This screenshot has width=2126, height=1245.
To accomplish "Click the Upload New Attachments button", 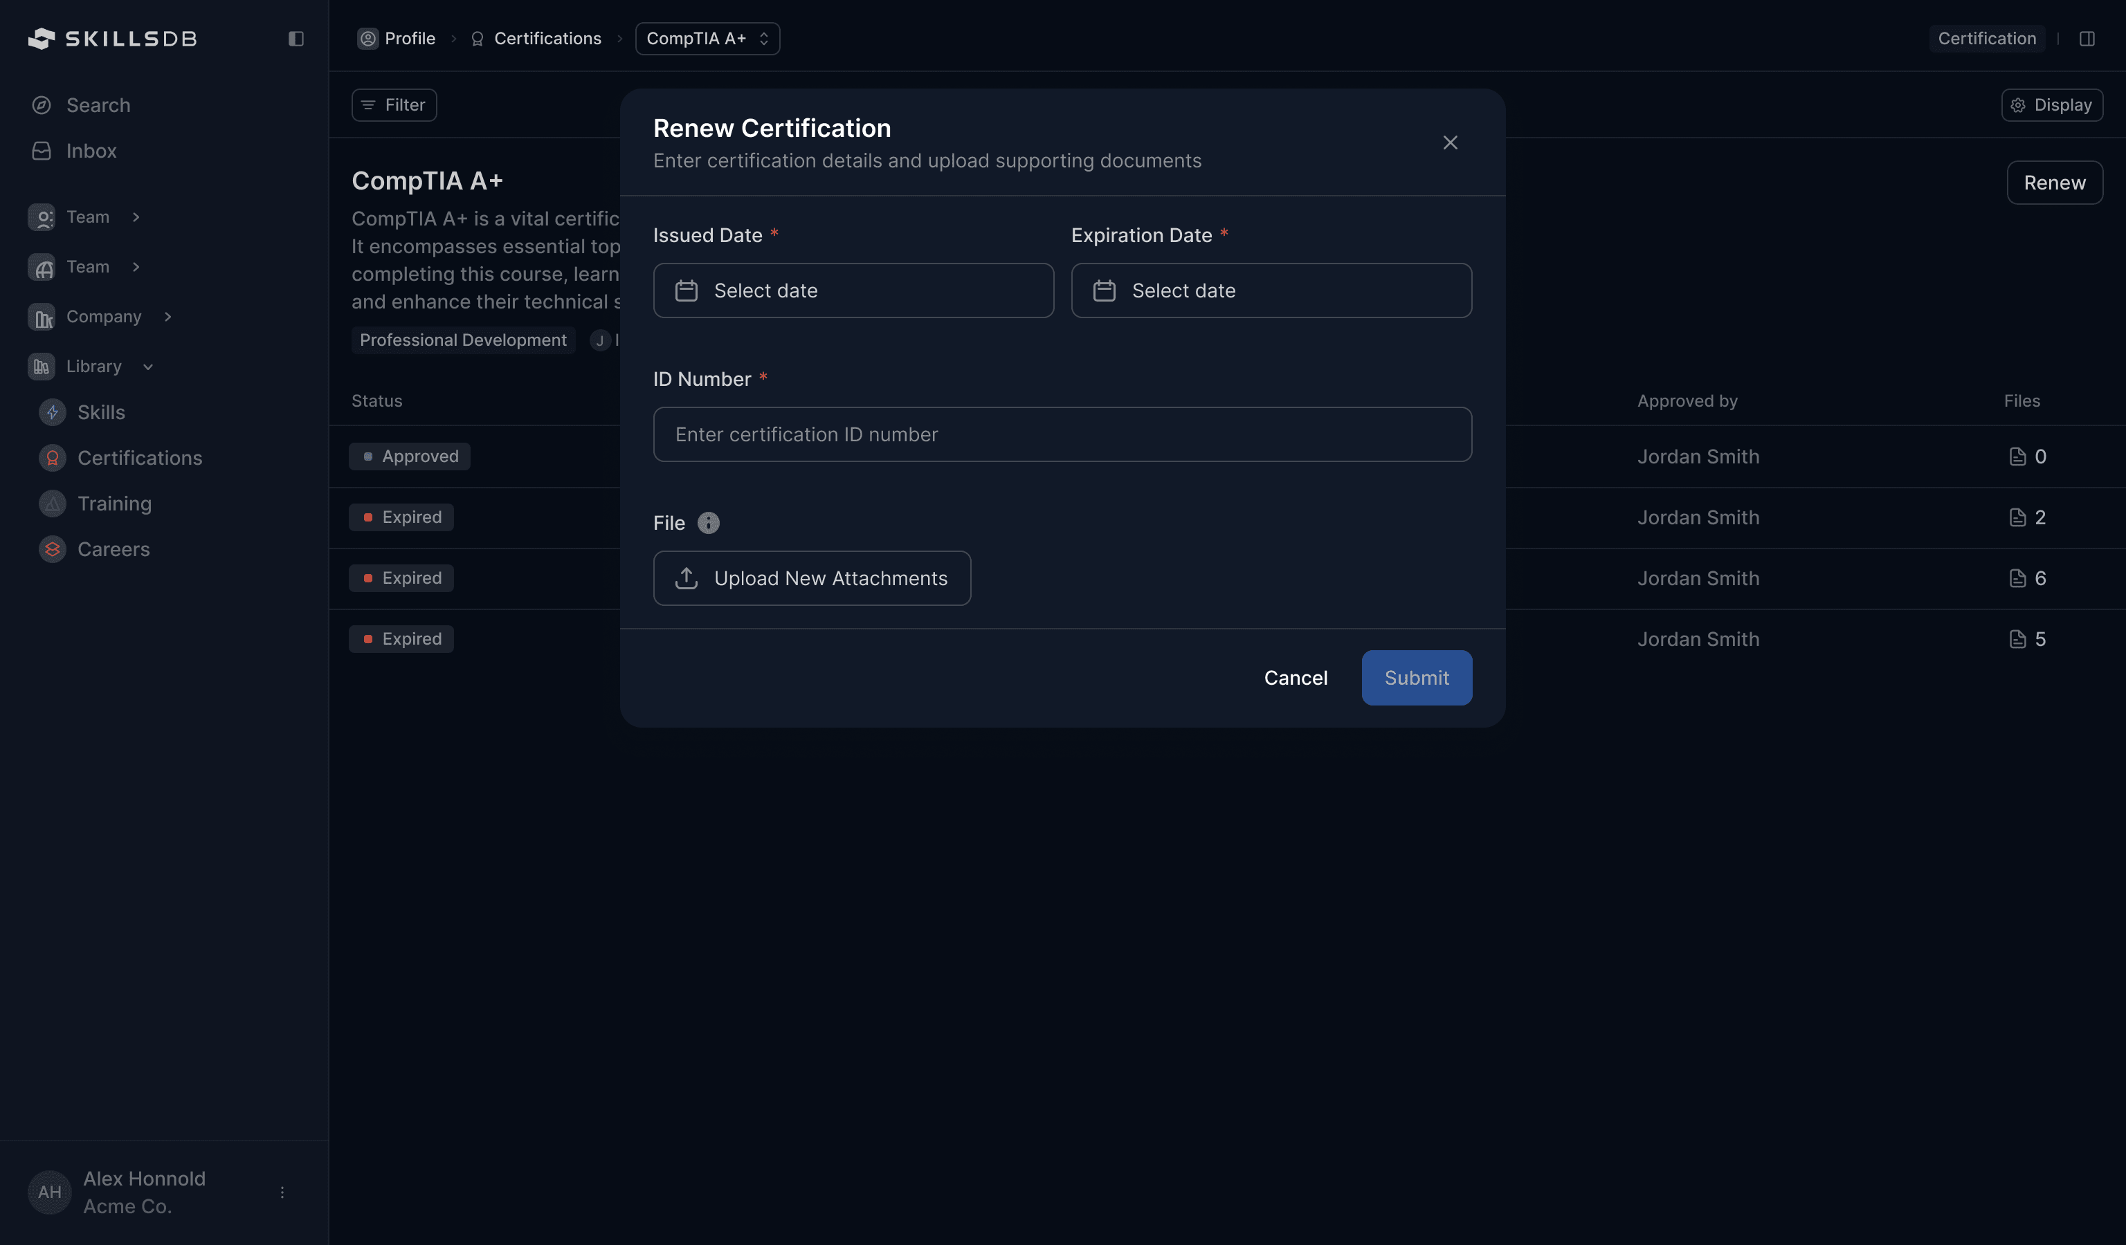I will (x=812, y=578).
